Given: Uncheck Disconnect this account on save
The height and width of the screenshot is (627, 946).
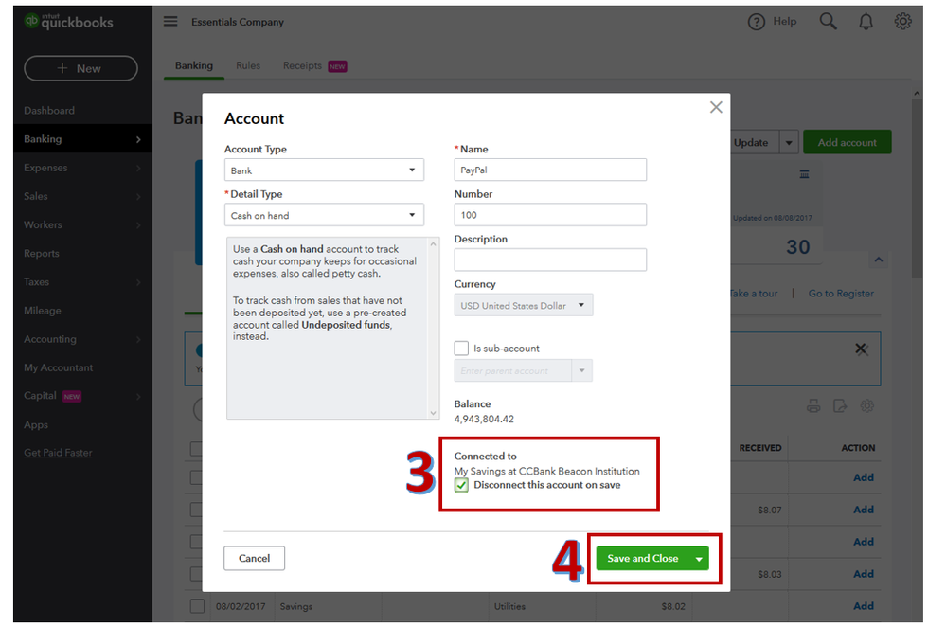Looking at the screenshot, I should click(x=461, y=485).
